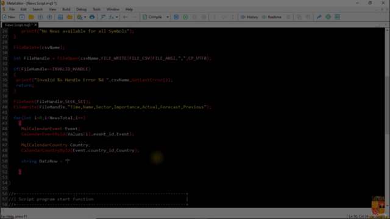Click the greyed stop debugging icon
The width and height of the screenshot is (390, 219).
coord(204,17)
